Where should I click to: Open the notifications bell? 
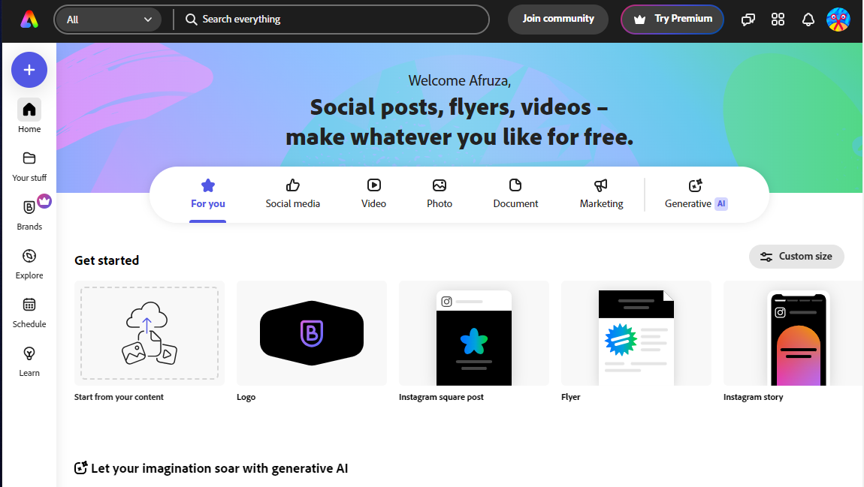pyautogui.click(x=808, y=20)
